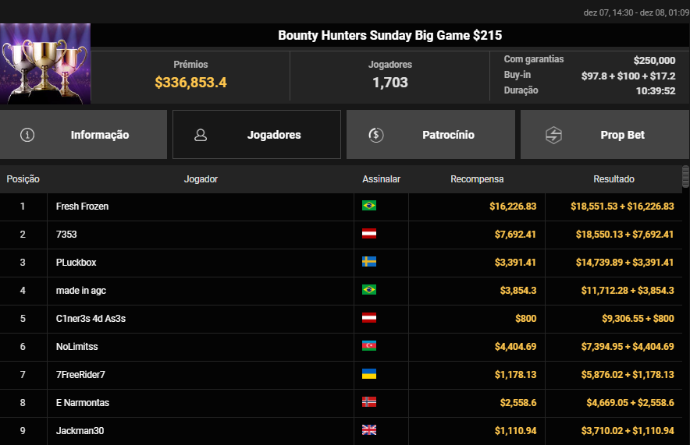Click the info circle icon on Informação
This screenshot has width=690, height=445.
(x=27, y=135)
